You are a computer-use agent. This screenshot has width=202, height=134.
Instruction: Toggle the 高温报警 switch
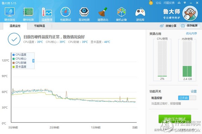coord(187,98)
